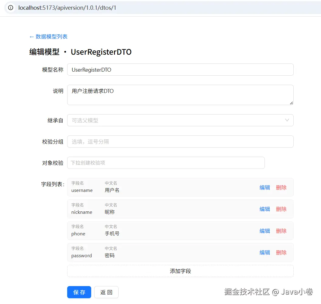Click the 用户名 Chinese name text
Viewport: 321px width, 304px height.
(x=112, y=190)
